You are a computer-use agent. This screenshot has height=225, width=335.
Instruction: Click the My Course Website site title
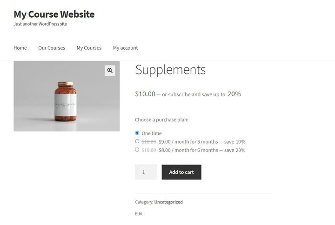pyautogui.click(x=54, y=14)
